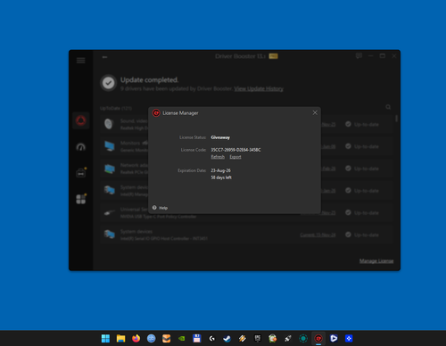
Task: Click the back arrow in Driver Booster
Action: (104, 57)
